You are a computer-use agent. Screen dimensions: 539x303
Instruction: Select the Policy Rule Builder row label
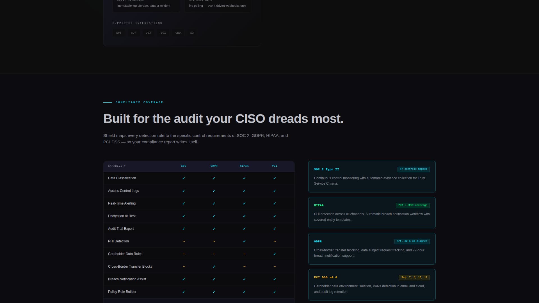122,292
